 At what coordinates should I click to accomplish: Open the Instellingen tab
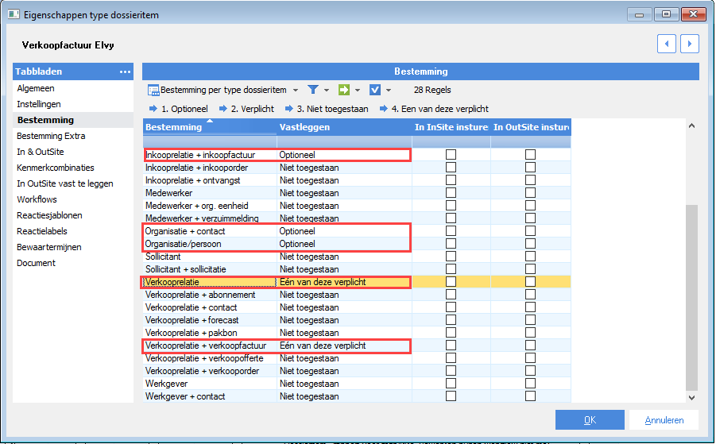[39, 104]
